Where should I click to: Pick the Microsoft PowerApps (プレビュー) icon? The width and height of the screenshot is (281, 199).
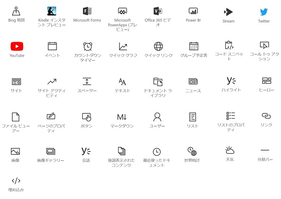point(122,11)
